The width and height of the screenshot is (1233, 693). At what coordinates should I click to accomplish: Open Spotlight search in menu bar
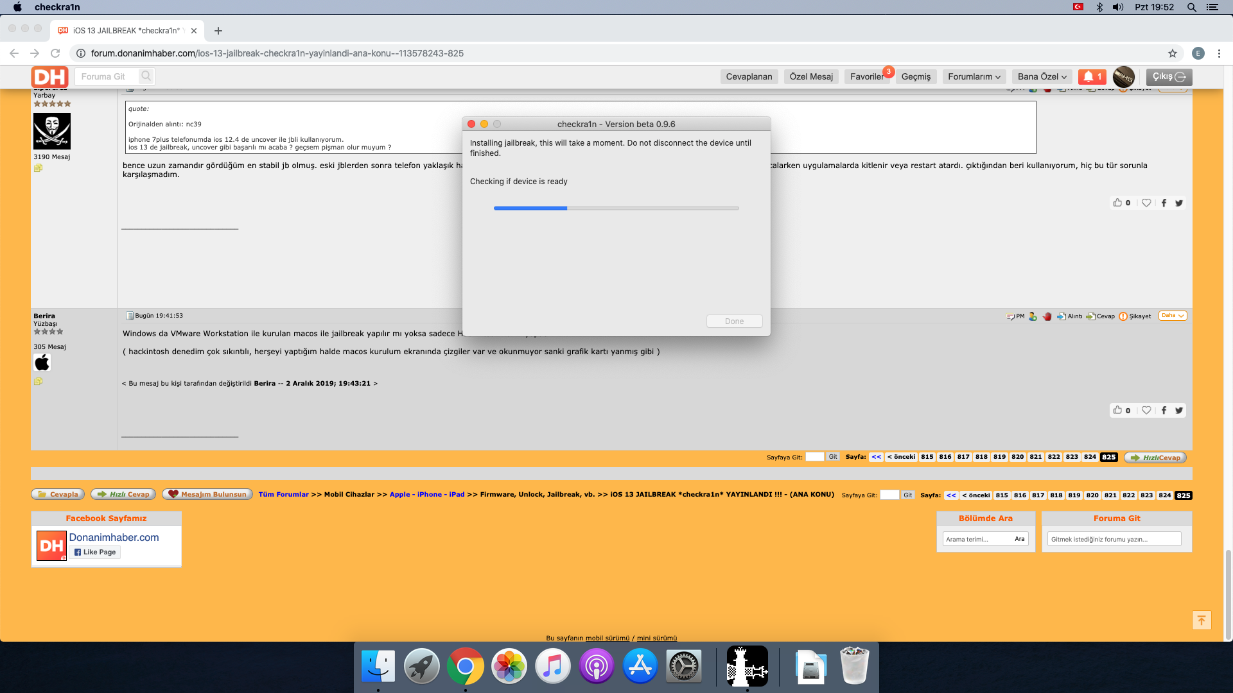pyautogui.click(x=1191, y=7)
